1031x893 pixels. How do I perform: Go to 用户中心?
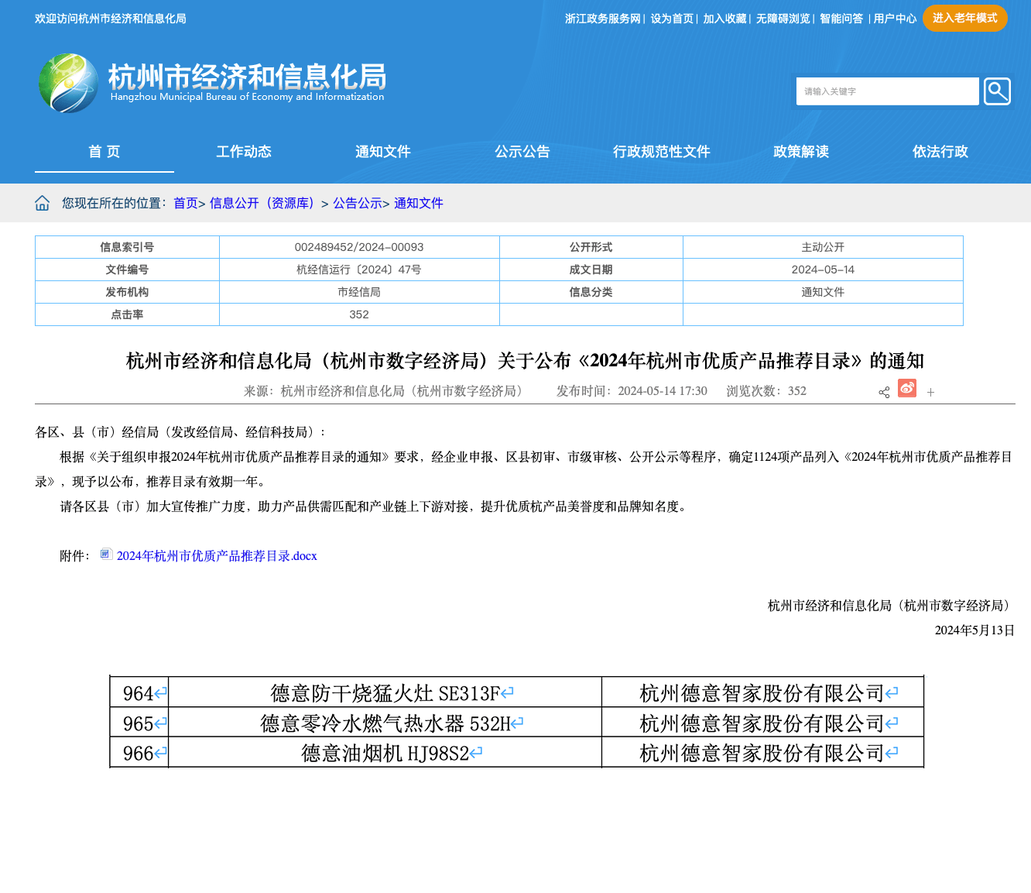895,19
